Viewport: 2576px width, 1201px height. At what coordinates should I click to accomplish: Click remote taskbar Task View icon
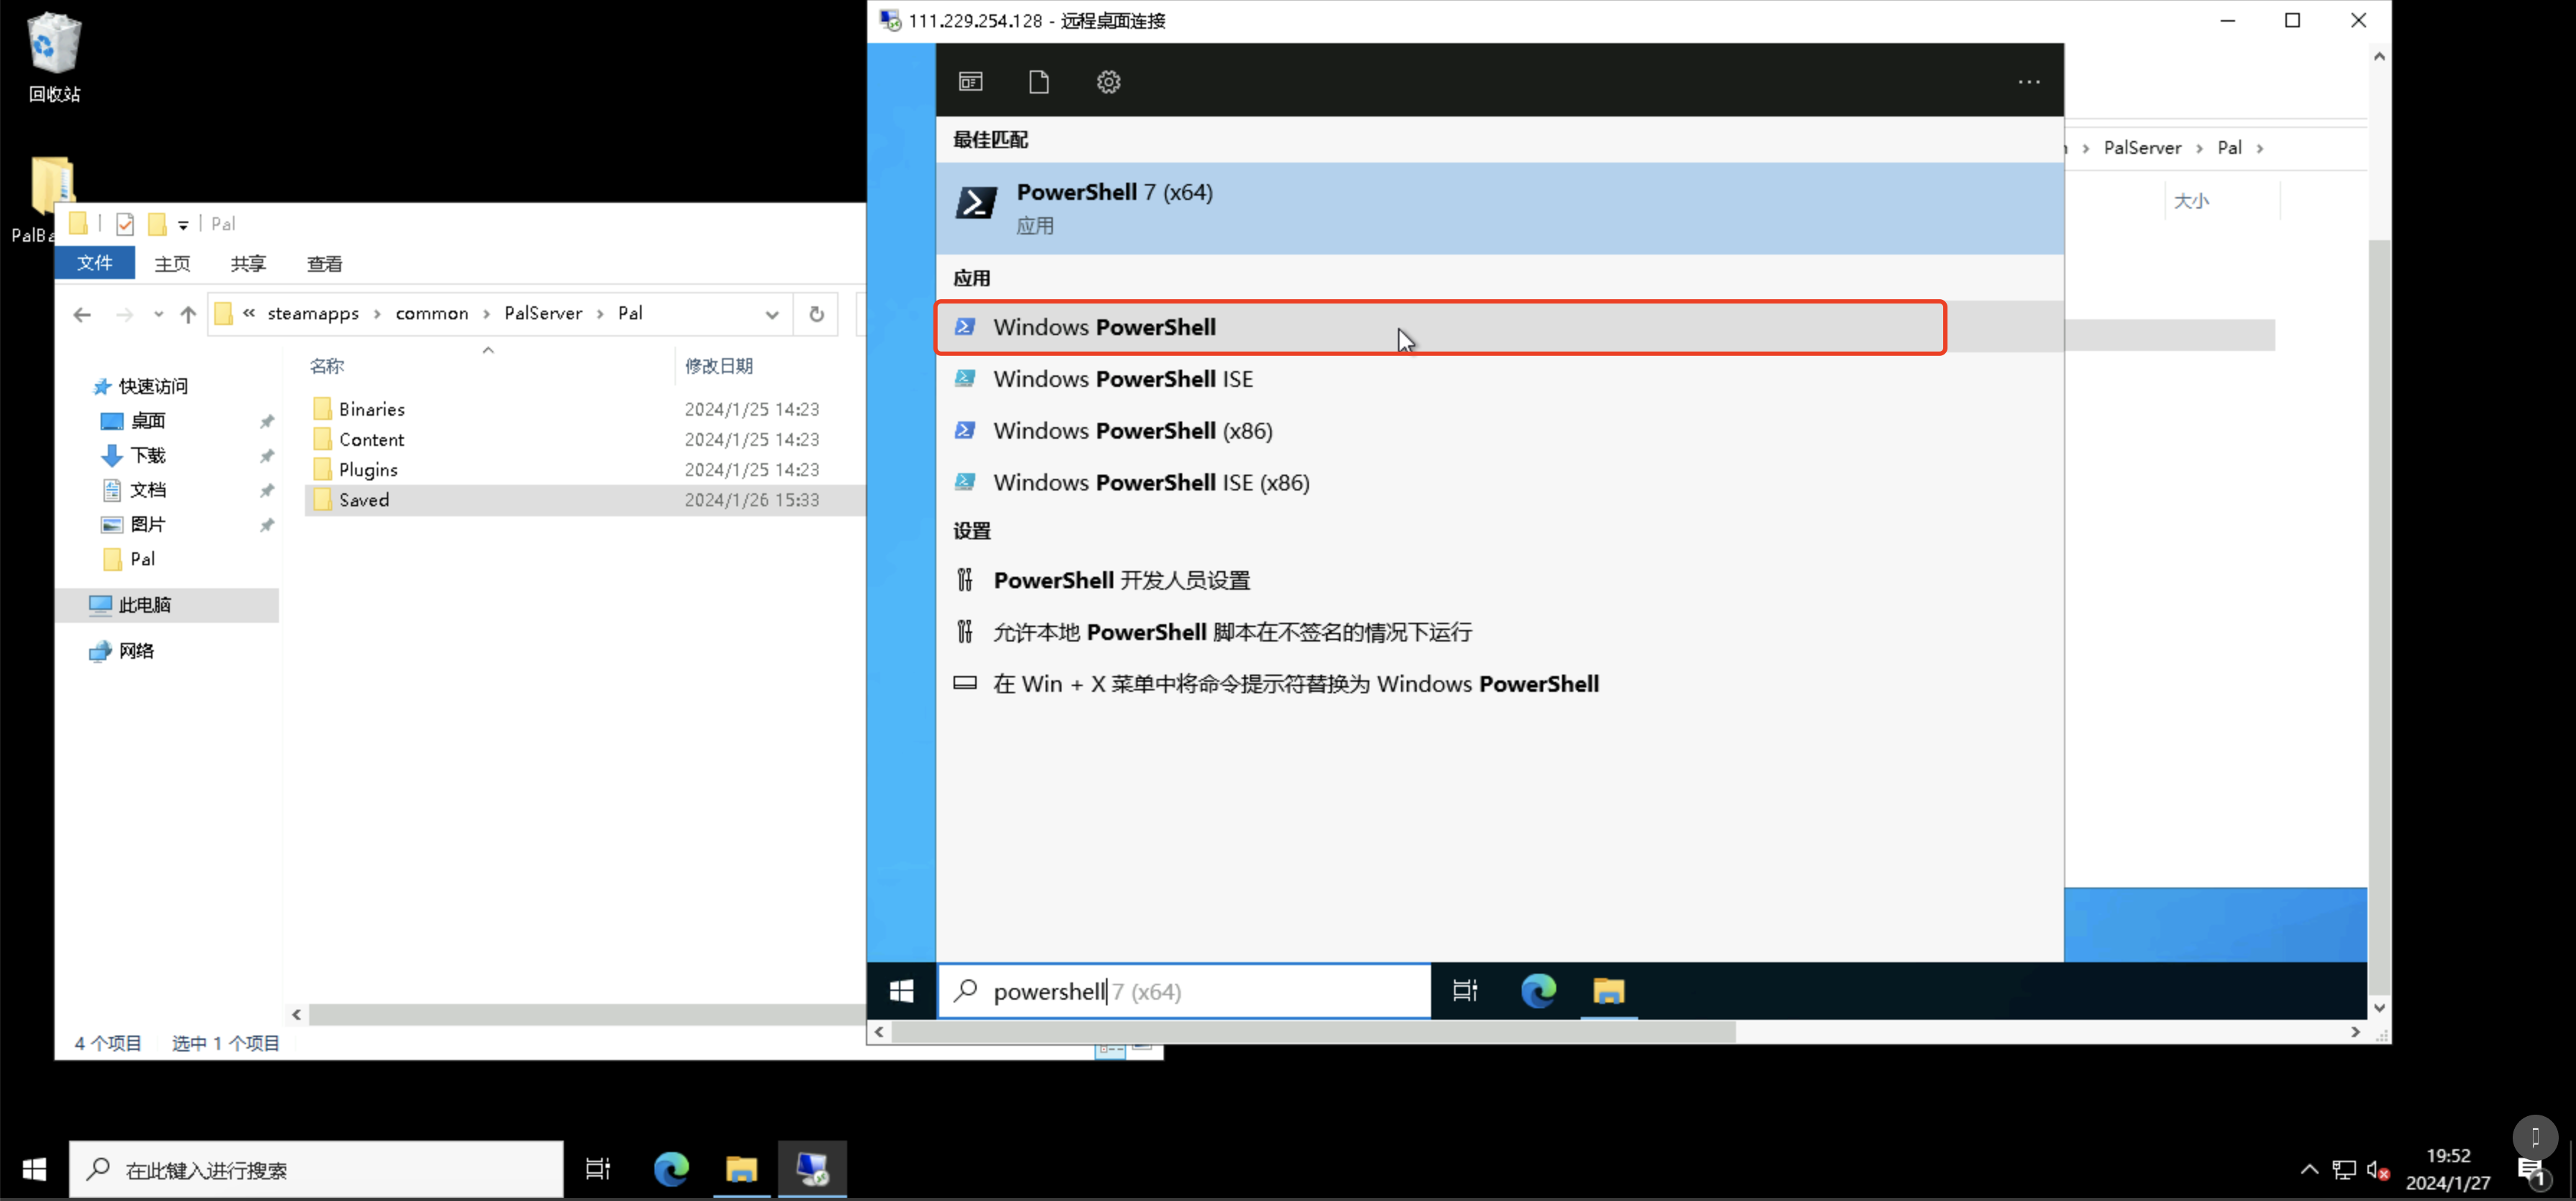[1465, 991]
